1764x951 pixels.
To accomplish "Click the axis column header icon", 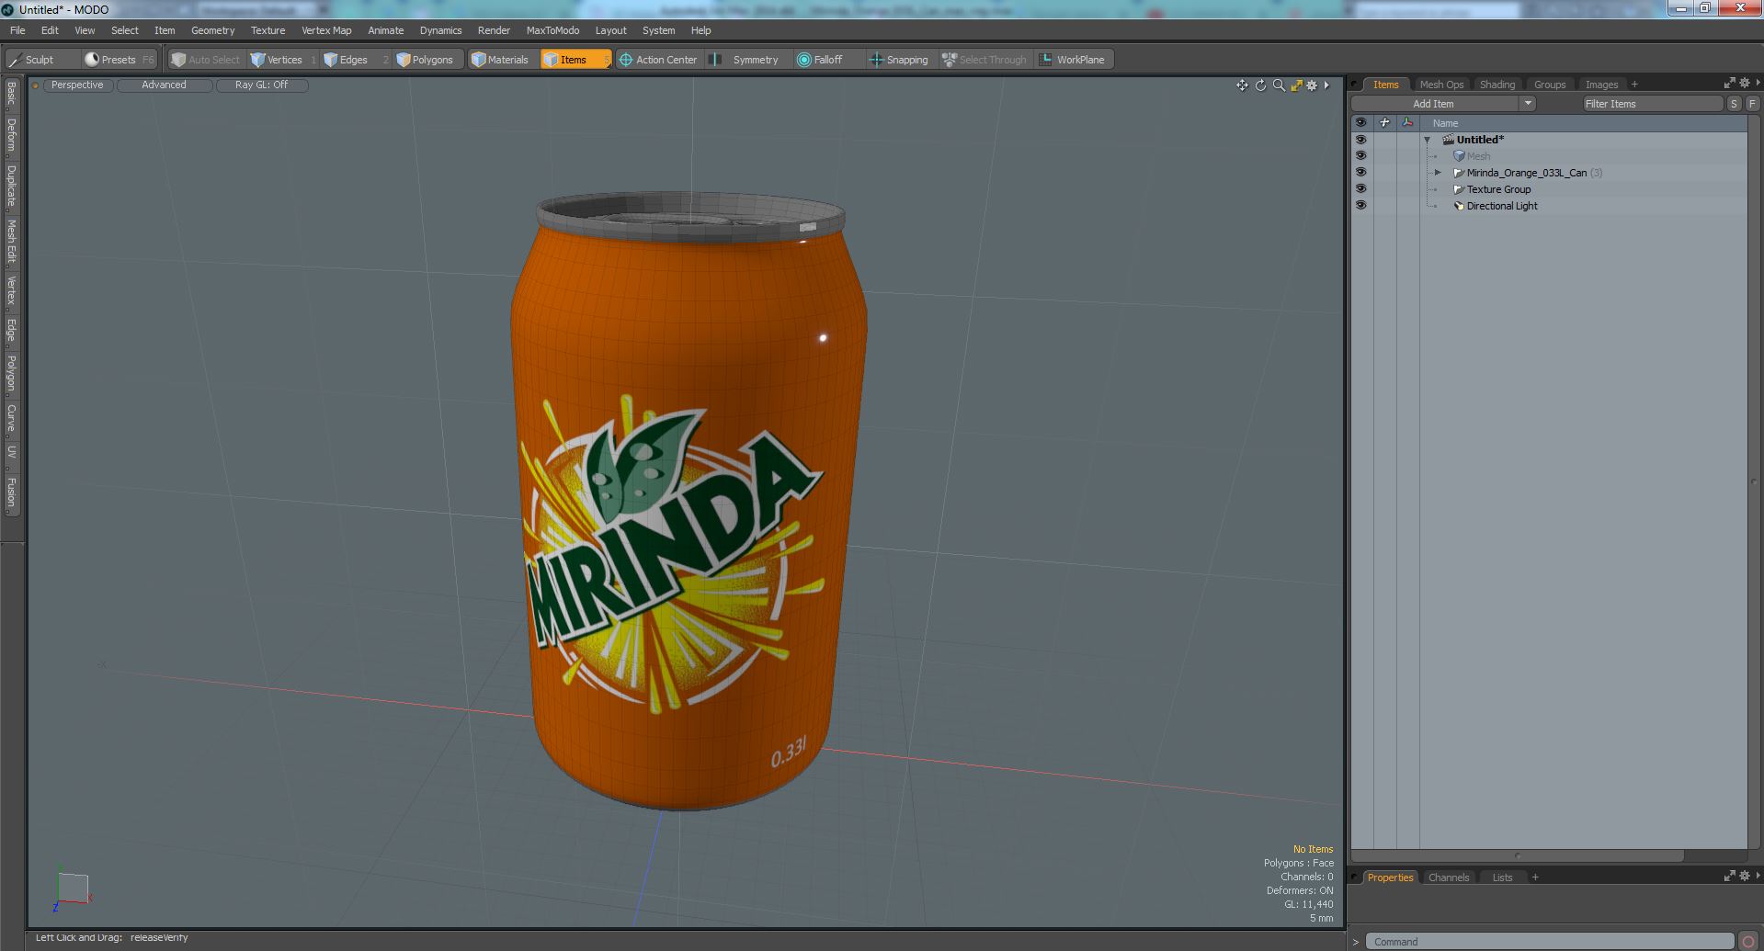I will (1407, 123).
